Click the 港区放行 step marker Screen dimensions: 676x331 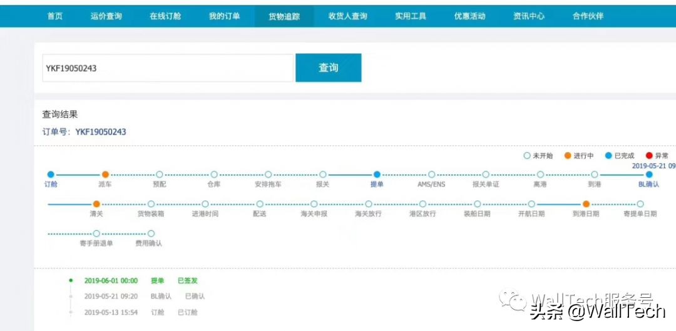(x=423, y=204)
